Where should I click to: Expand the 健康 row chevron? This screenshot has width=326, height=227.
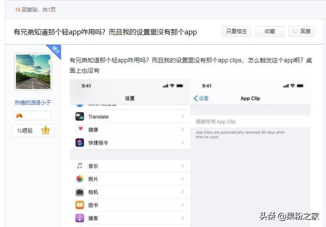tap(182, 130)
